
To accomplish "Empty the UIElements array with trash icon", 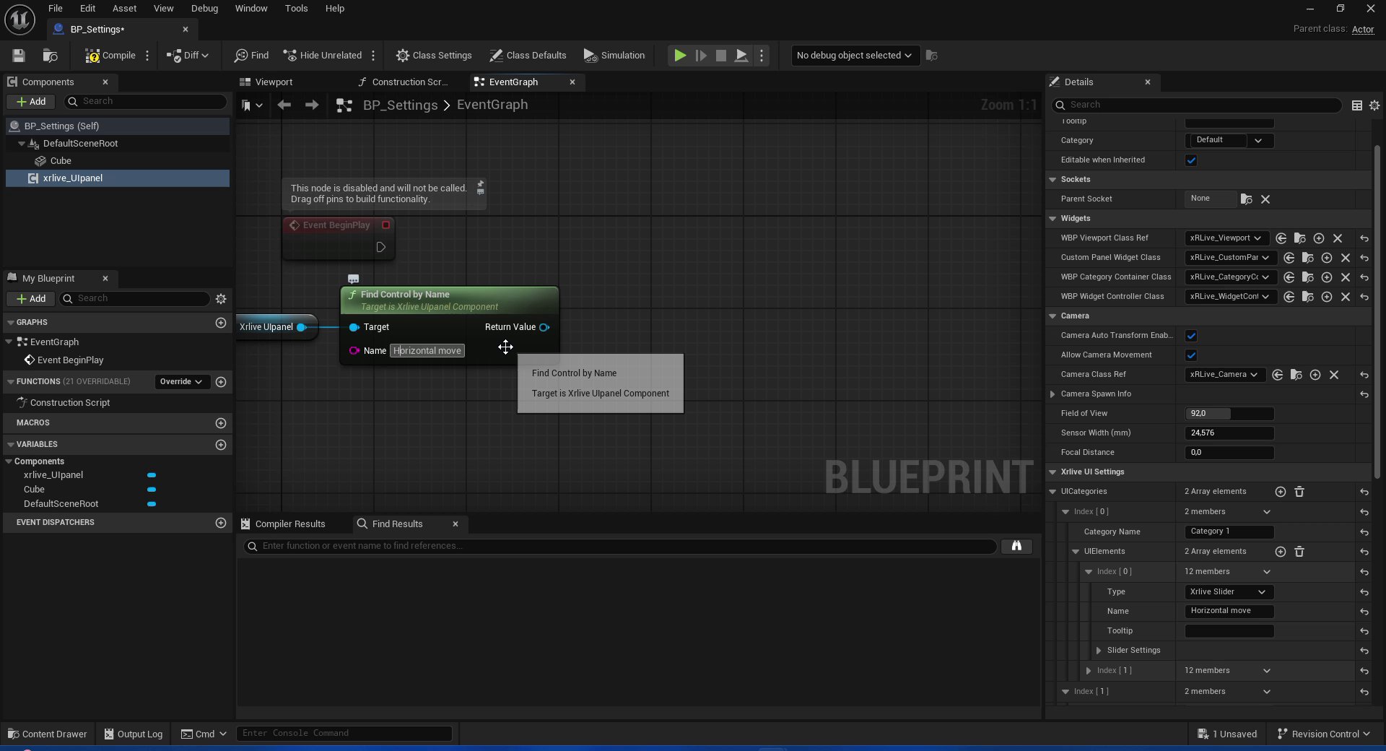I will 1299,552.
